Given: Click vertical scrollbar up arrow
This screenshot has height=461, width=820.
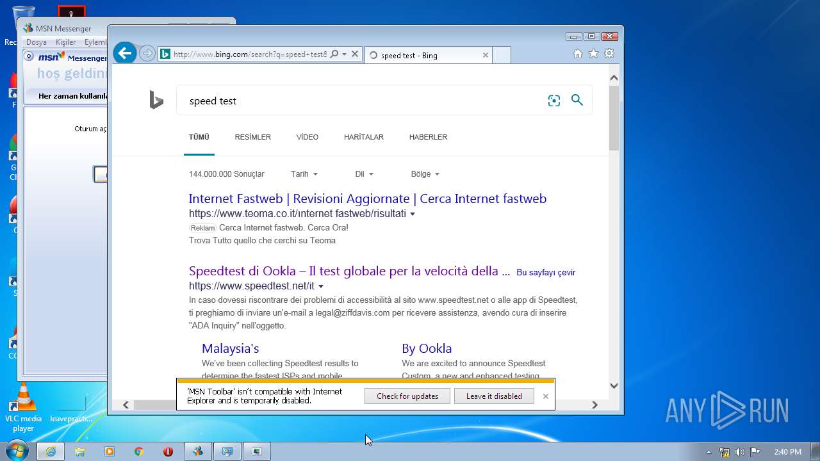Looking at the screenshot, I should coord(614,78).
